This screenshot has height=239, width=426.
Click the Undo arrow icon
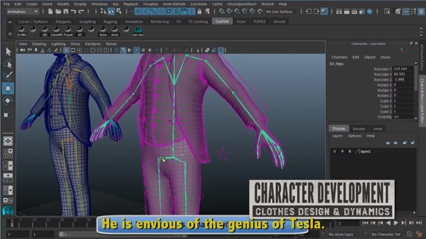click(x=73, y=11)
